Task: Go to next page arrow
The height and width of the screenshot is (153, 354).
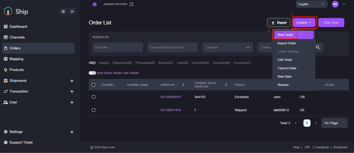Action: click(x=316, y=123)
